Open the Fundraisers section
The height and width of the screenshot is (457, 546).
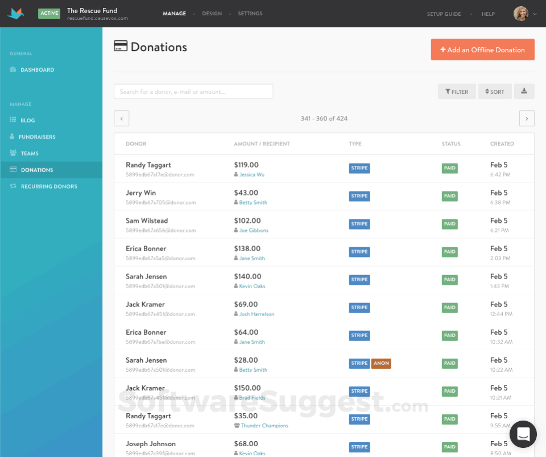tap(36, 136)
